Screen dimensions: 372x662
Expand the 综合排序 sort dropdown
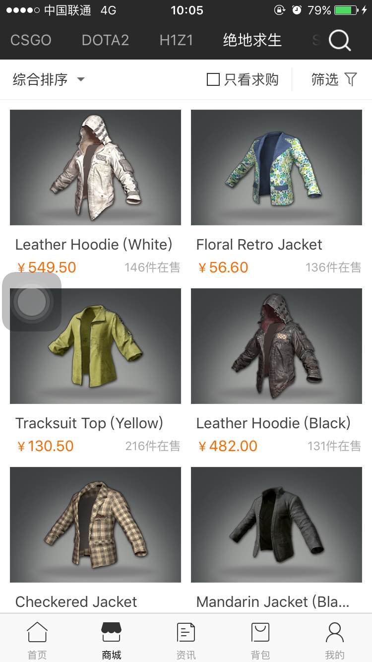point(49,79)
